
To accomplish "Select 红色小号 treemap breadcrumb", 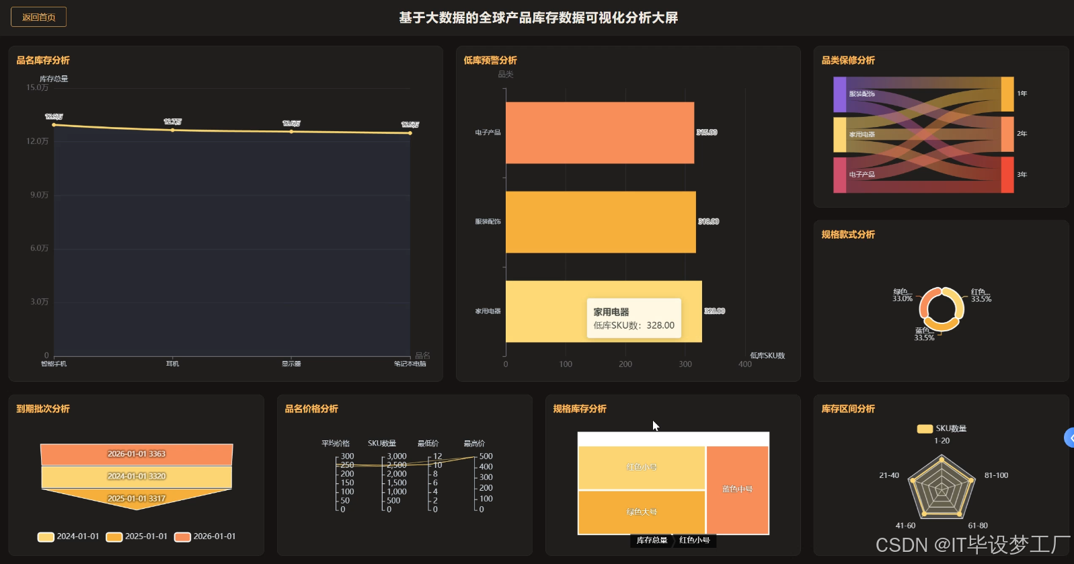I will (x=695, y=540).
